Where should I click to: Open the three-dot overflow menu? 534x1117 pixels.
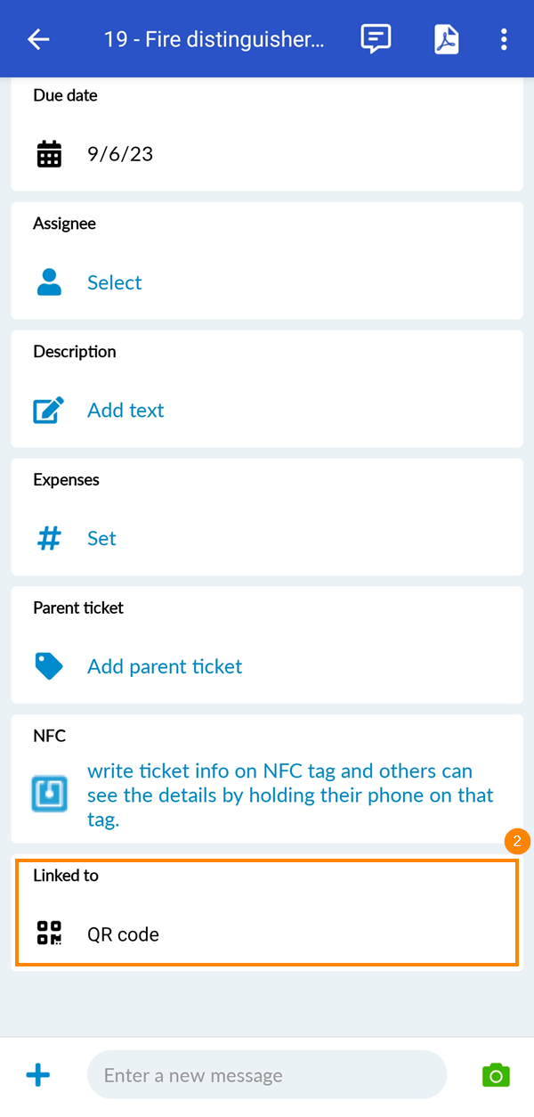tap(504, 39)
